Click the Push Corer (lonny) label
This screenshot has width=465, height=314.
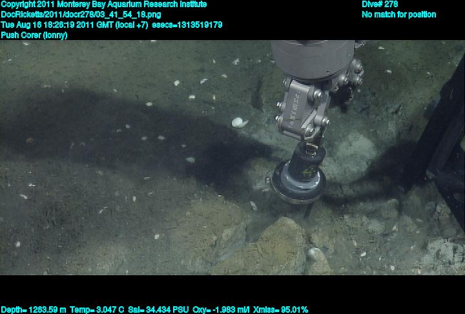point(34,35)
